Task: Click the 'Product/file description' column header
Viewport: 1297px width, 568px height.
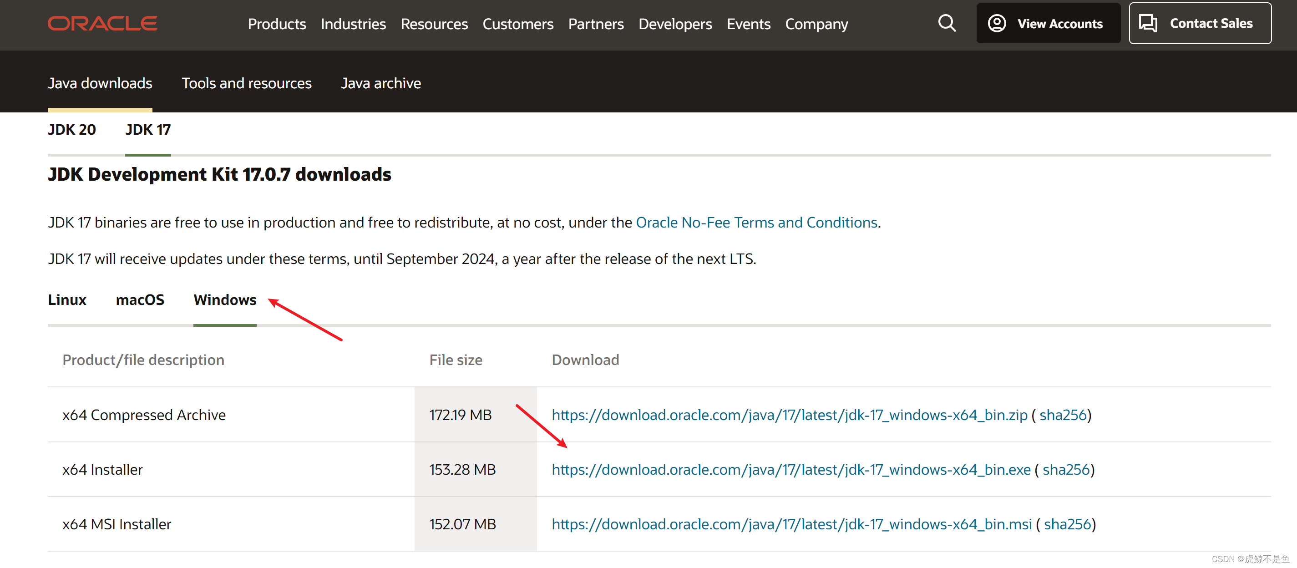Action: (143, 360)
